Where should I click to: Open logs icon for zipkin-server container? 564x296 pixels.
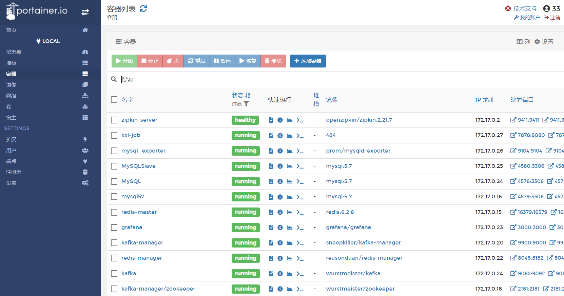pyautogui.click(x=271, y=120)
